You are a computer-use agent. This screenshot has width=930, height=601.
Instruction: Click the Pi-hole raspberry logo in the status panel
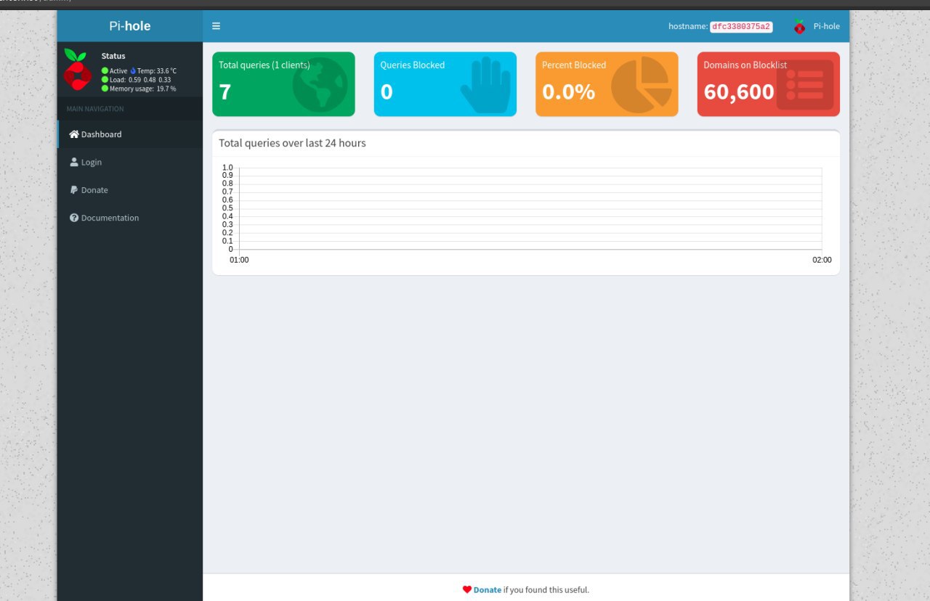click(x=76, y=70)
